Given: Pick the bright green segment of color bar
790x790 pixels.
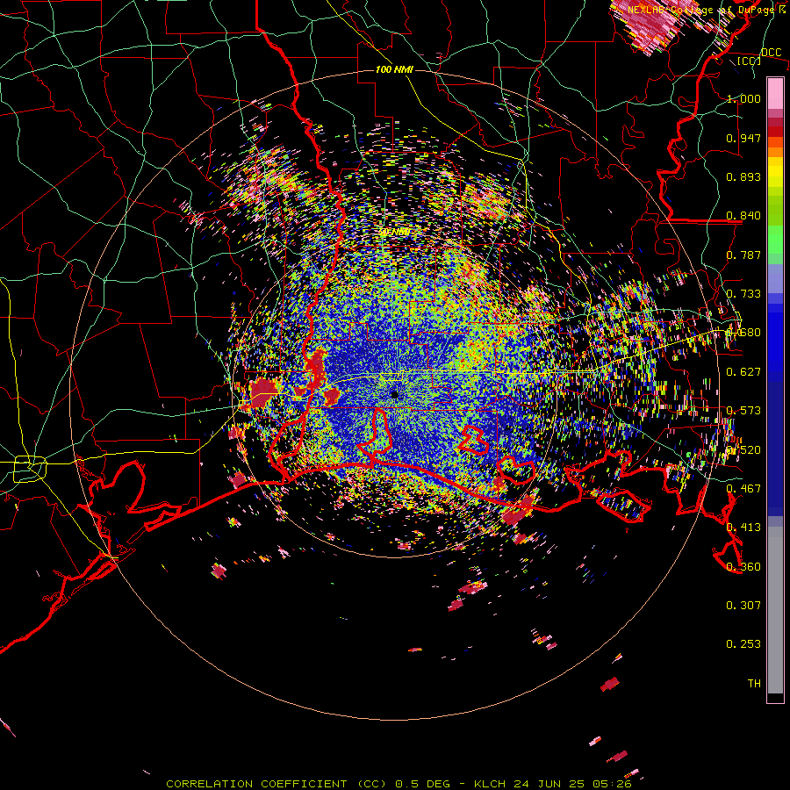Looking at the screenshot, I should (x=775, y=240).
